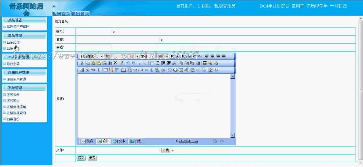
Task: Click the Remove Format brush icon
Action: (121, 63)
